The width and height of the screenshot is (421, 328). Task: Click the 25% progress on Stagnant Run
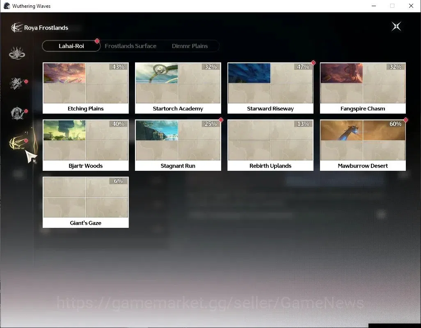pyautogui.click(x=210, y=124)
